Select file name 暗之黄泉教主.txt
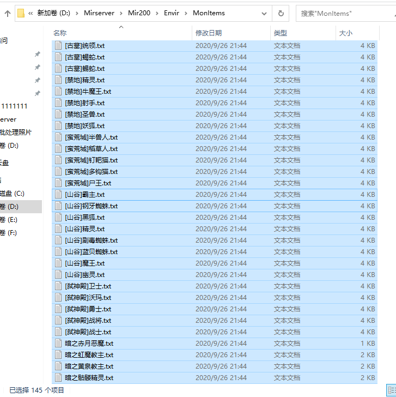The width and height of the screenshot is (396, 397). [x=89, y=366]
